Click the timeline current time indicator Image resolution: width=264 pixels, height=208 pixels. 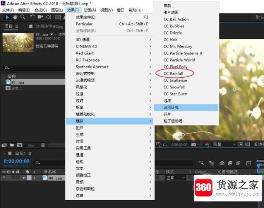[x=258, y=165]
